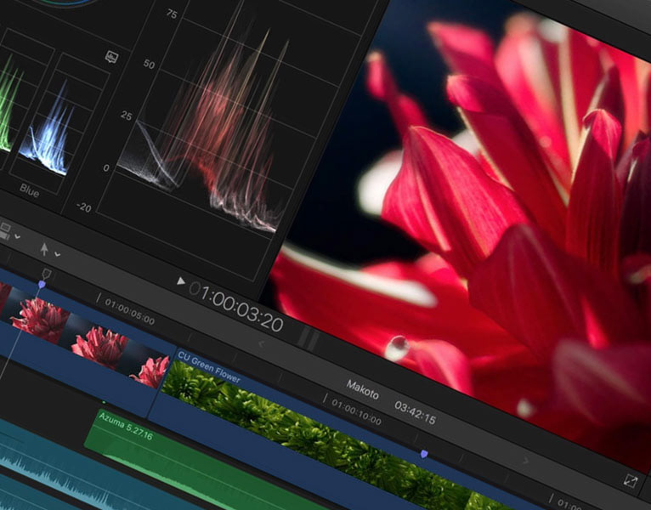The height and width of the screenshot is (510, 651).
Task: Select the middle red flower clip thumbnail
Action: coord(99,347)
